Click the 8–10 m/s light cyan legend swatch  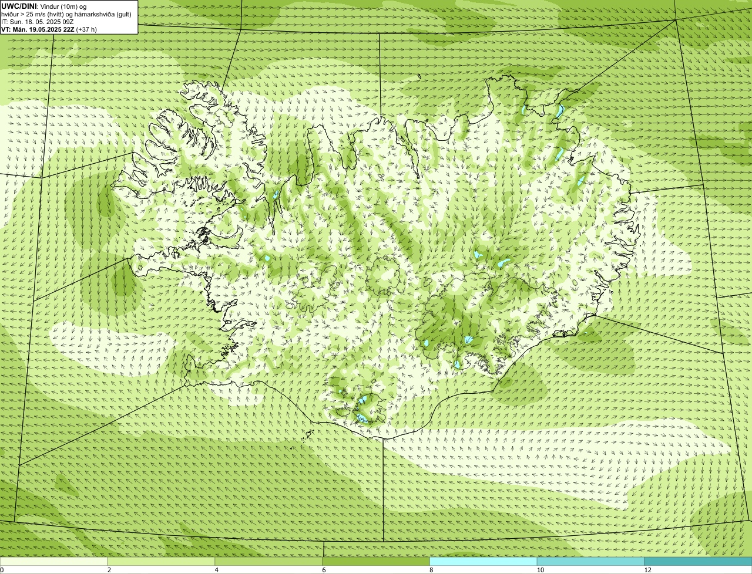tap(484, 562)
